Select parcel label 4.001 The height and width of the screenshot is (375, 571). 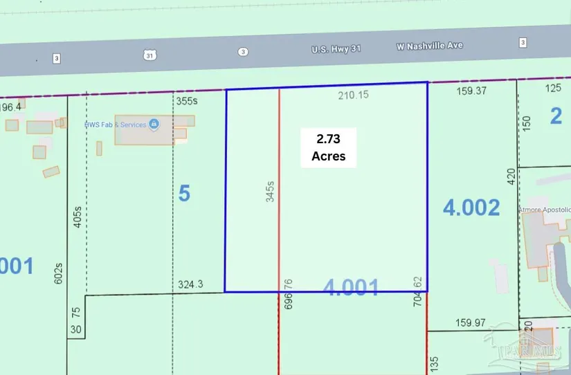(352, 288)
